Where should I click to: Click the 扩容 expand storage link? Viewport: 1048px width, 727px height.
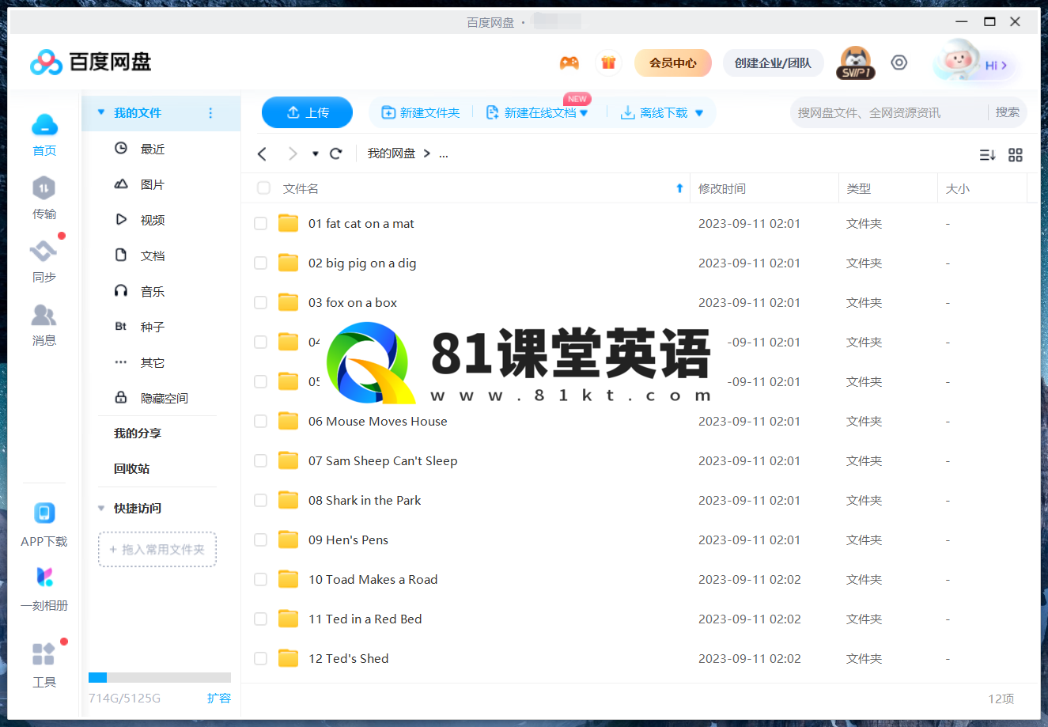(x=219, y=698)
